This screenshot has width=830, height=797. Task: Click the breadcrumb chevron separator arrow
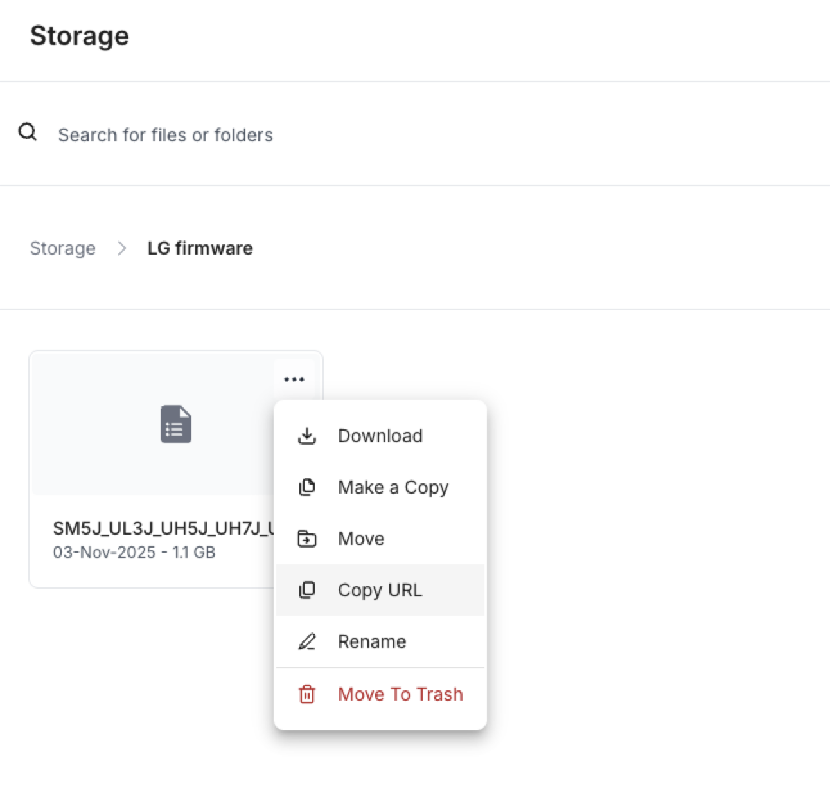(122, 248)
